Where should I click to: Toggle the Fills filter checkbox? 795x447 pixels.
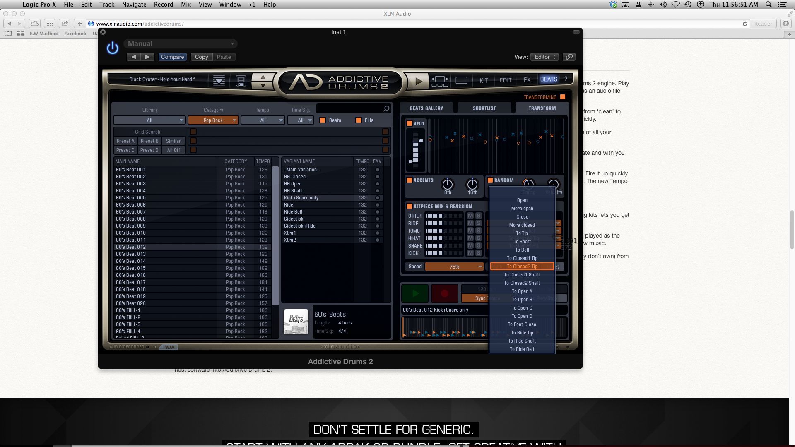359,120
